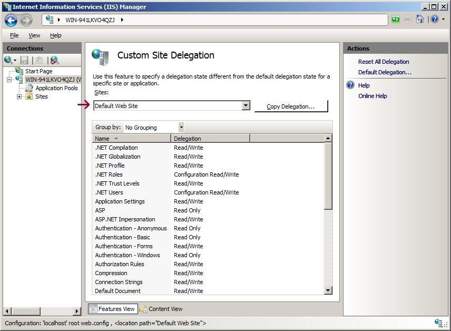This screenshot has height=331, width=451.
Task: Select the Connection Strings row
Action: point(208,282)
